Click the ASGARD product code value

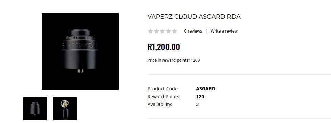206,89
